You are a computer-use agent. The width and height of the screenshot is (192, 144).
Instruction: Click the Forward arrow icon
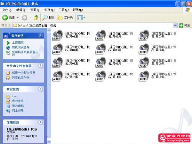pos(25,18)
